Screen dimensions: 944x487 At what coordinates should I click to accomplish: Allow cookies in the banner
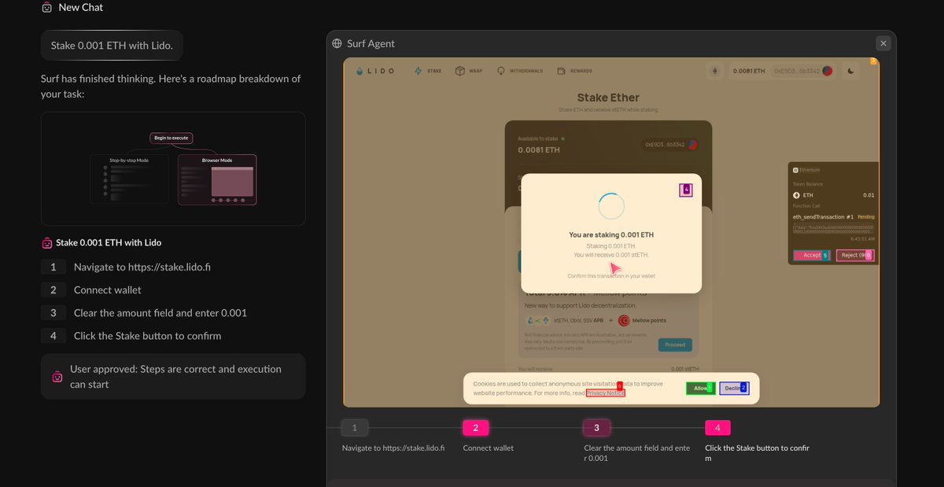click(x=700, y=388)
